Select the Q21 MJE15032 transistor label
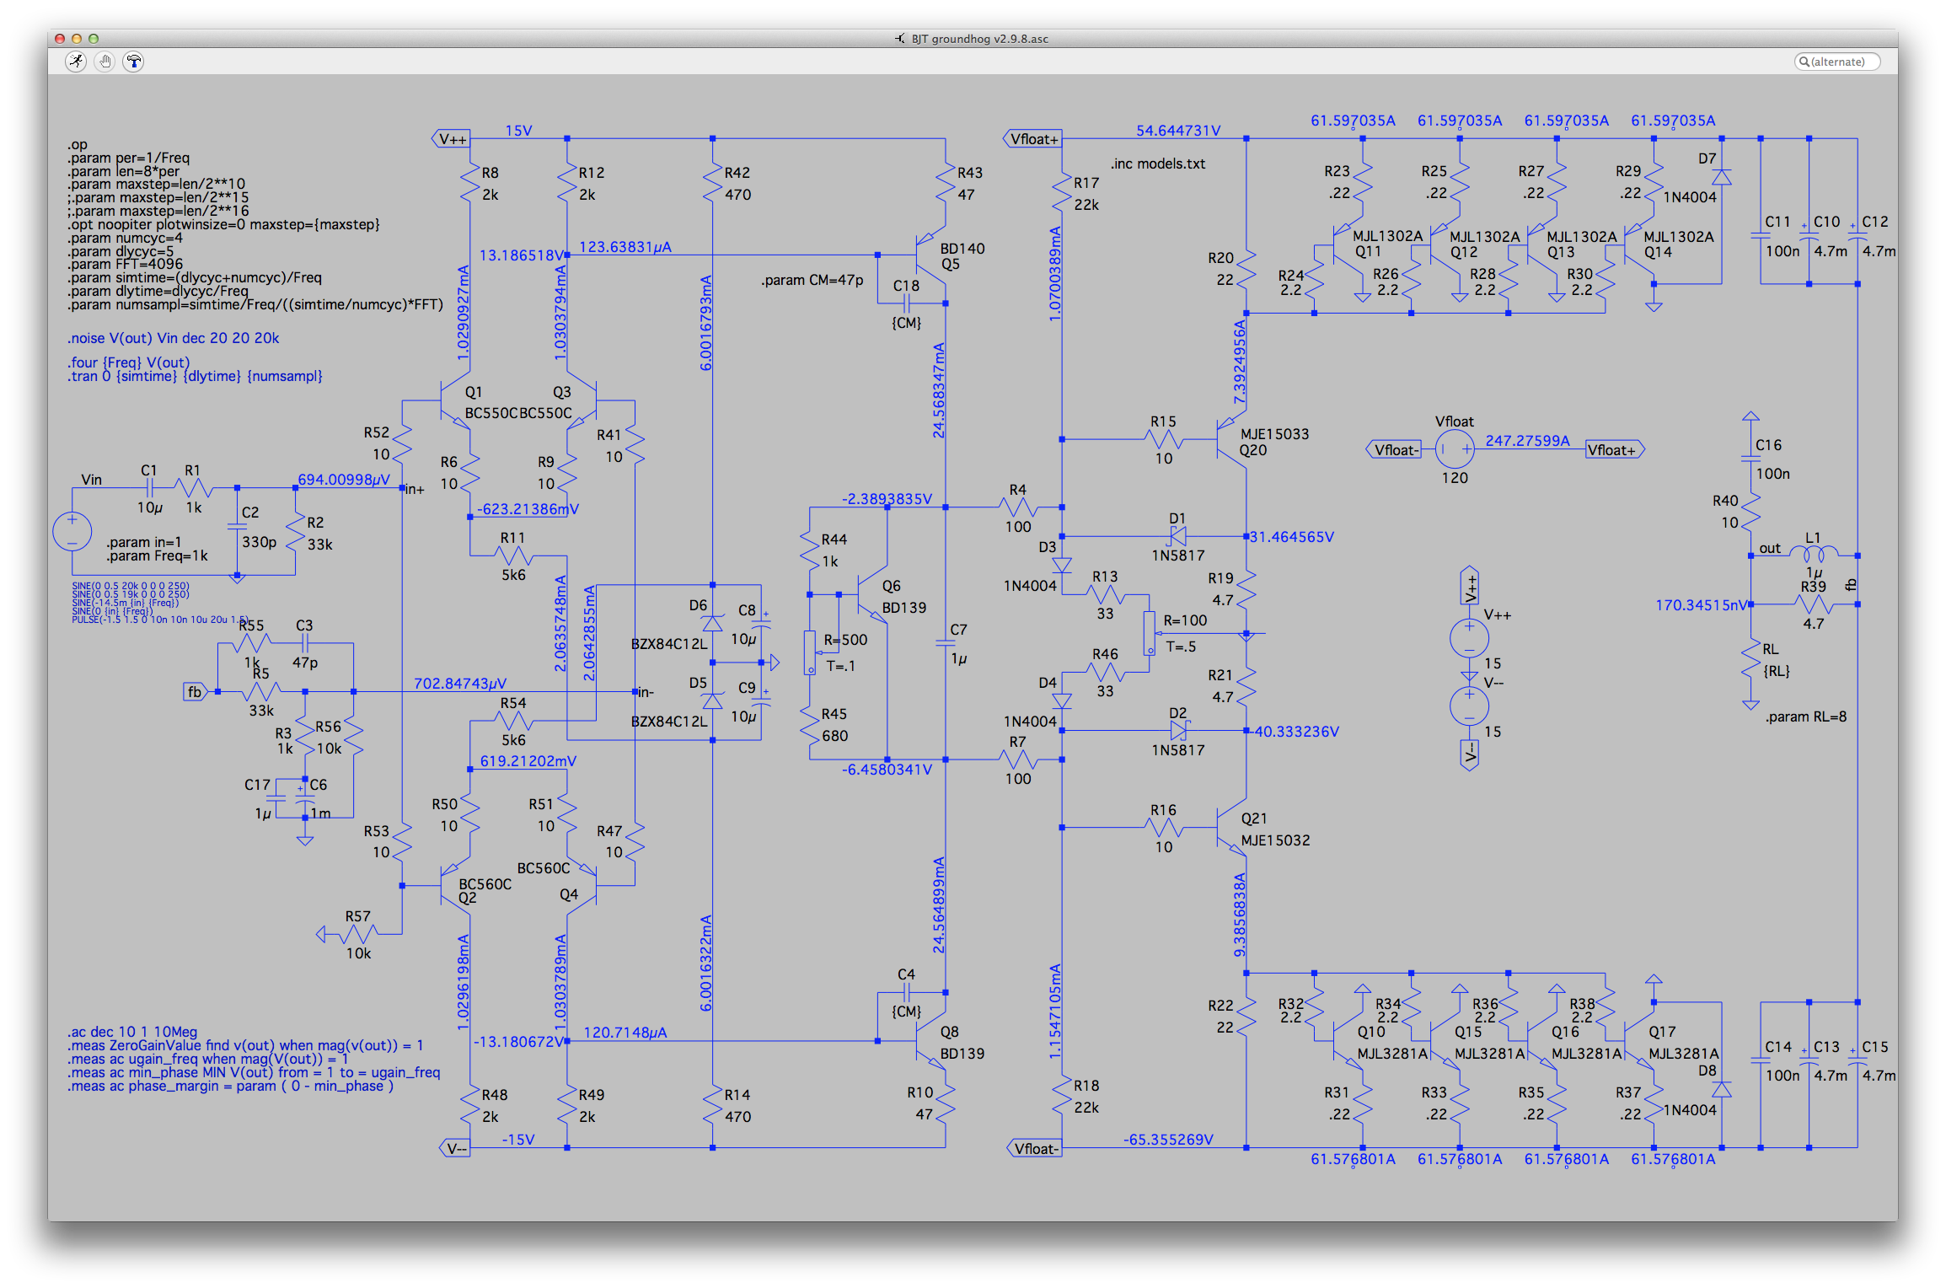 click(1275, 829)
